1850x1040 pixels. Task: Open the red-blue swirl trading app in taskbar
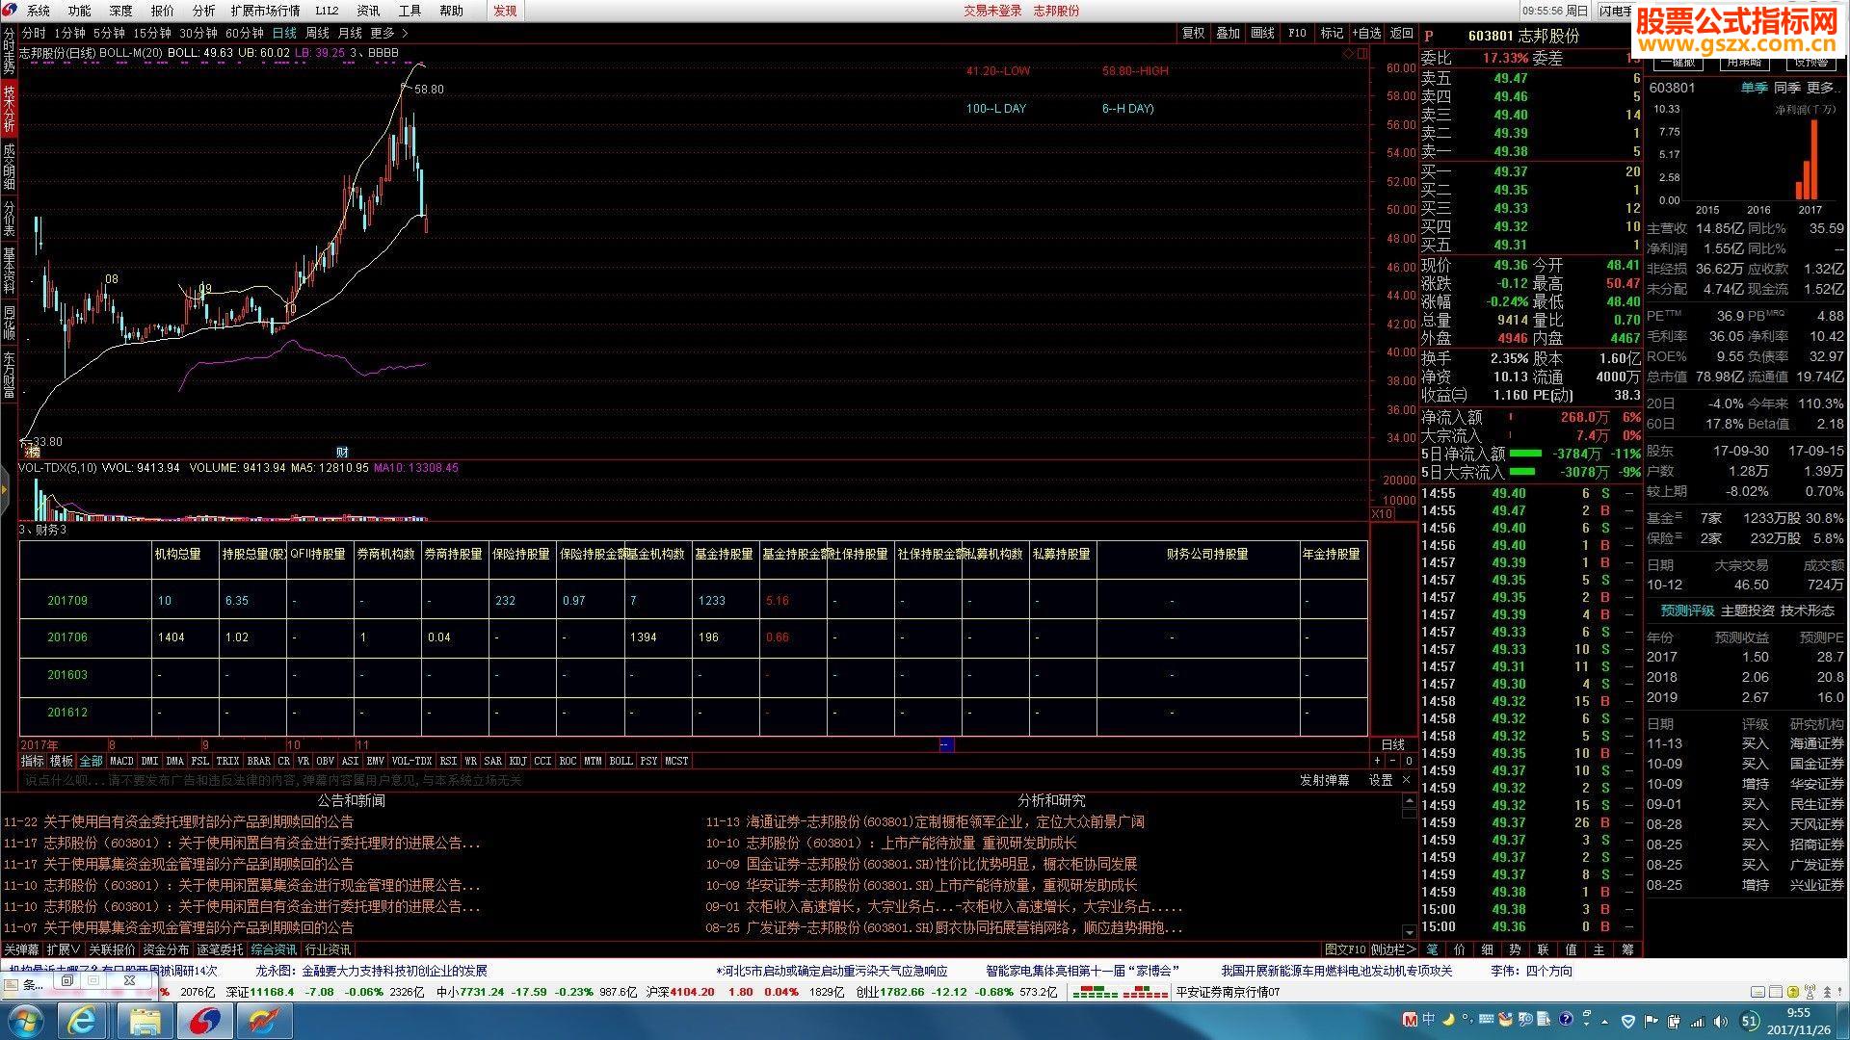205,1021
